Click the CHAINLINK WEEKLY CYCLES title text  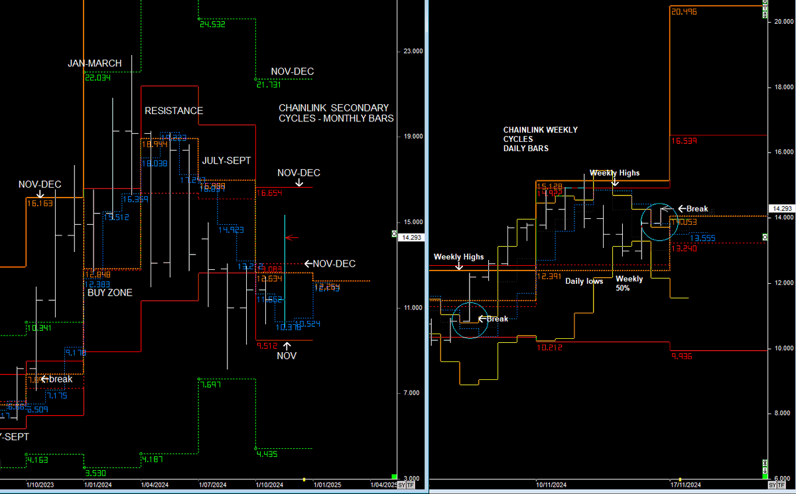point(541,139)
